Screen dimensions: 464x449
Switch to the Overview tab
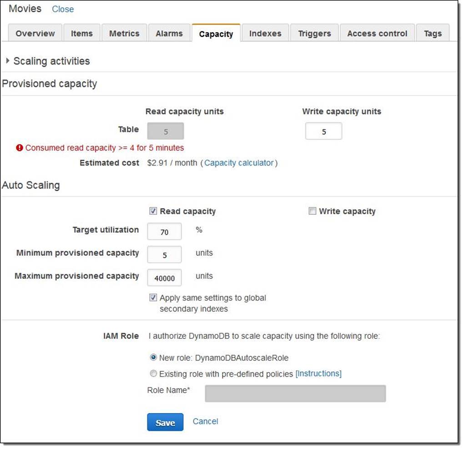(x=35, y=34)
